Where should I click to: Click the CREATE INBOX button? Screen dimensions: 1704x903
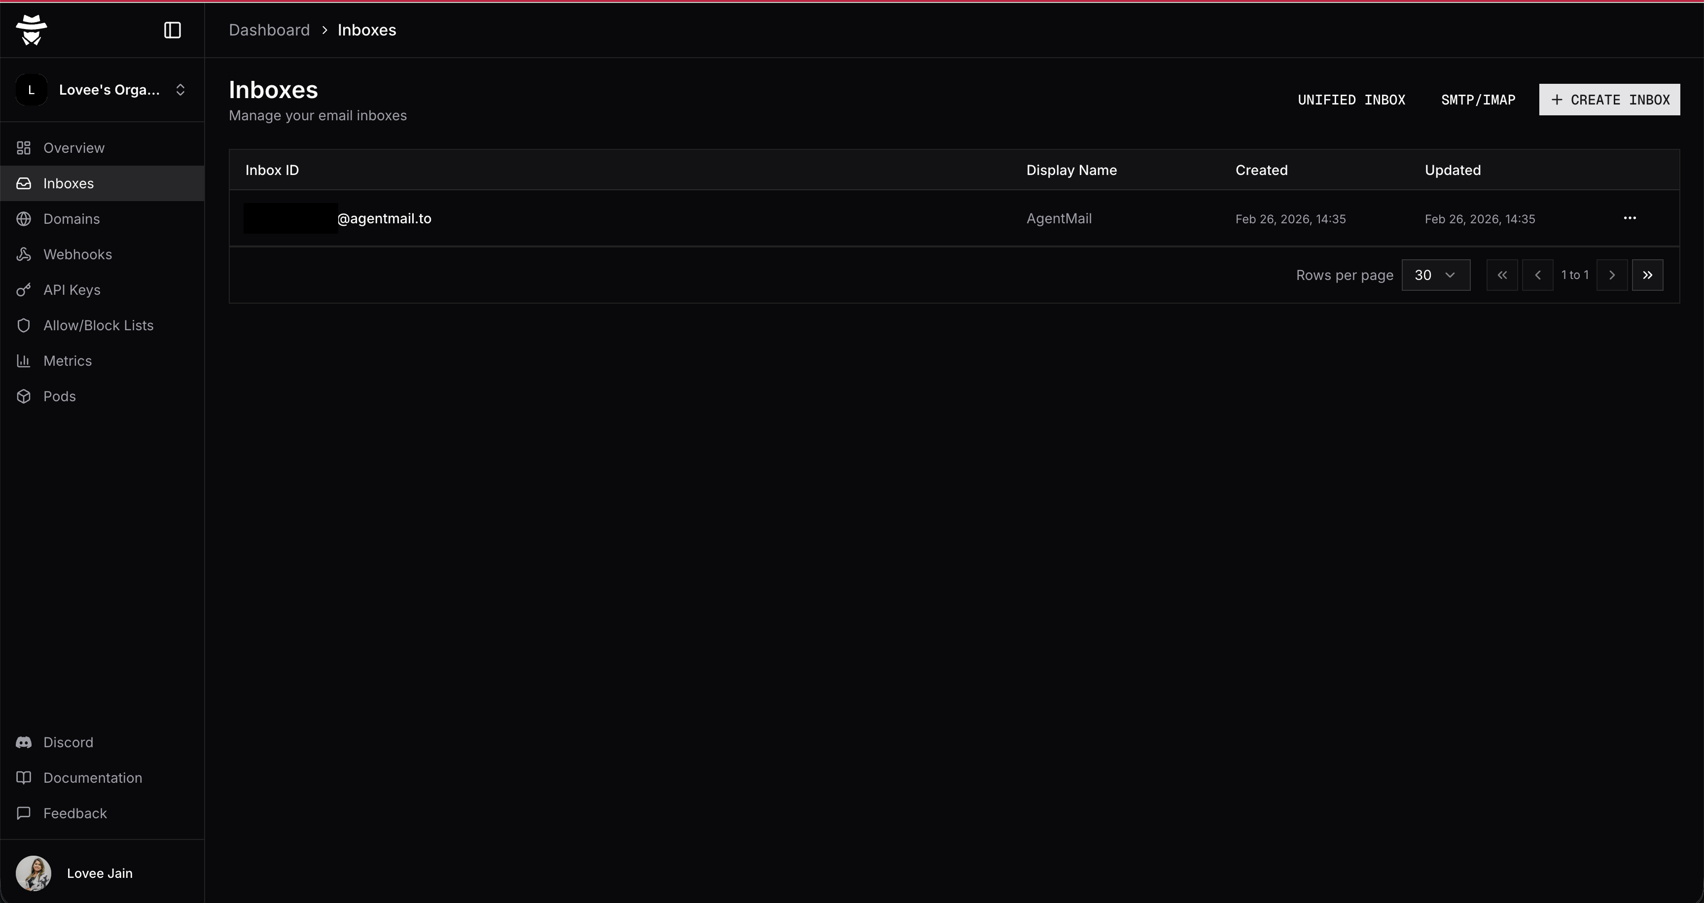[1609, 99]
